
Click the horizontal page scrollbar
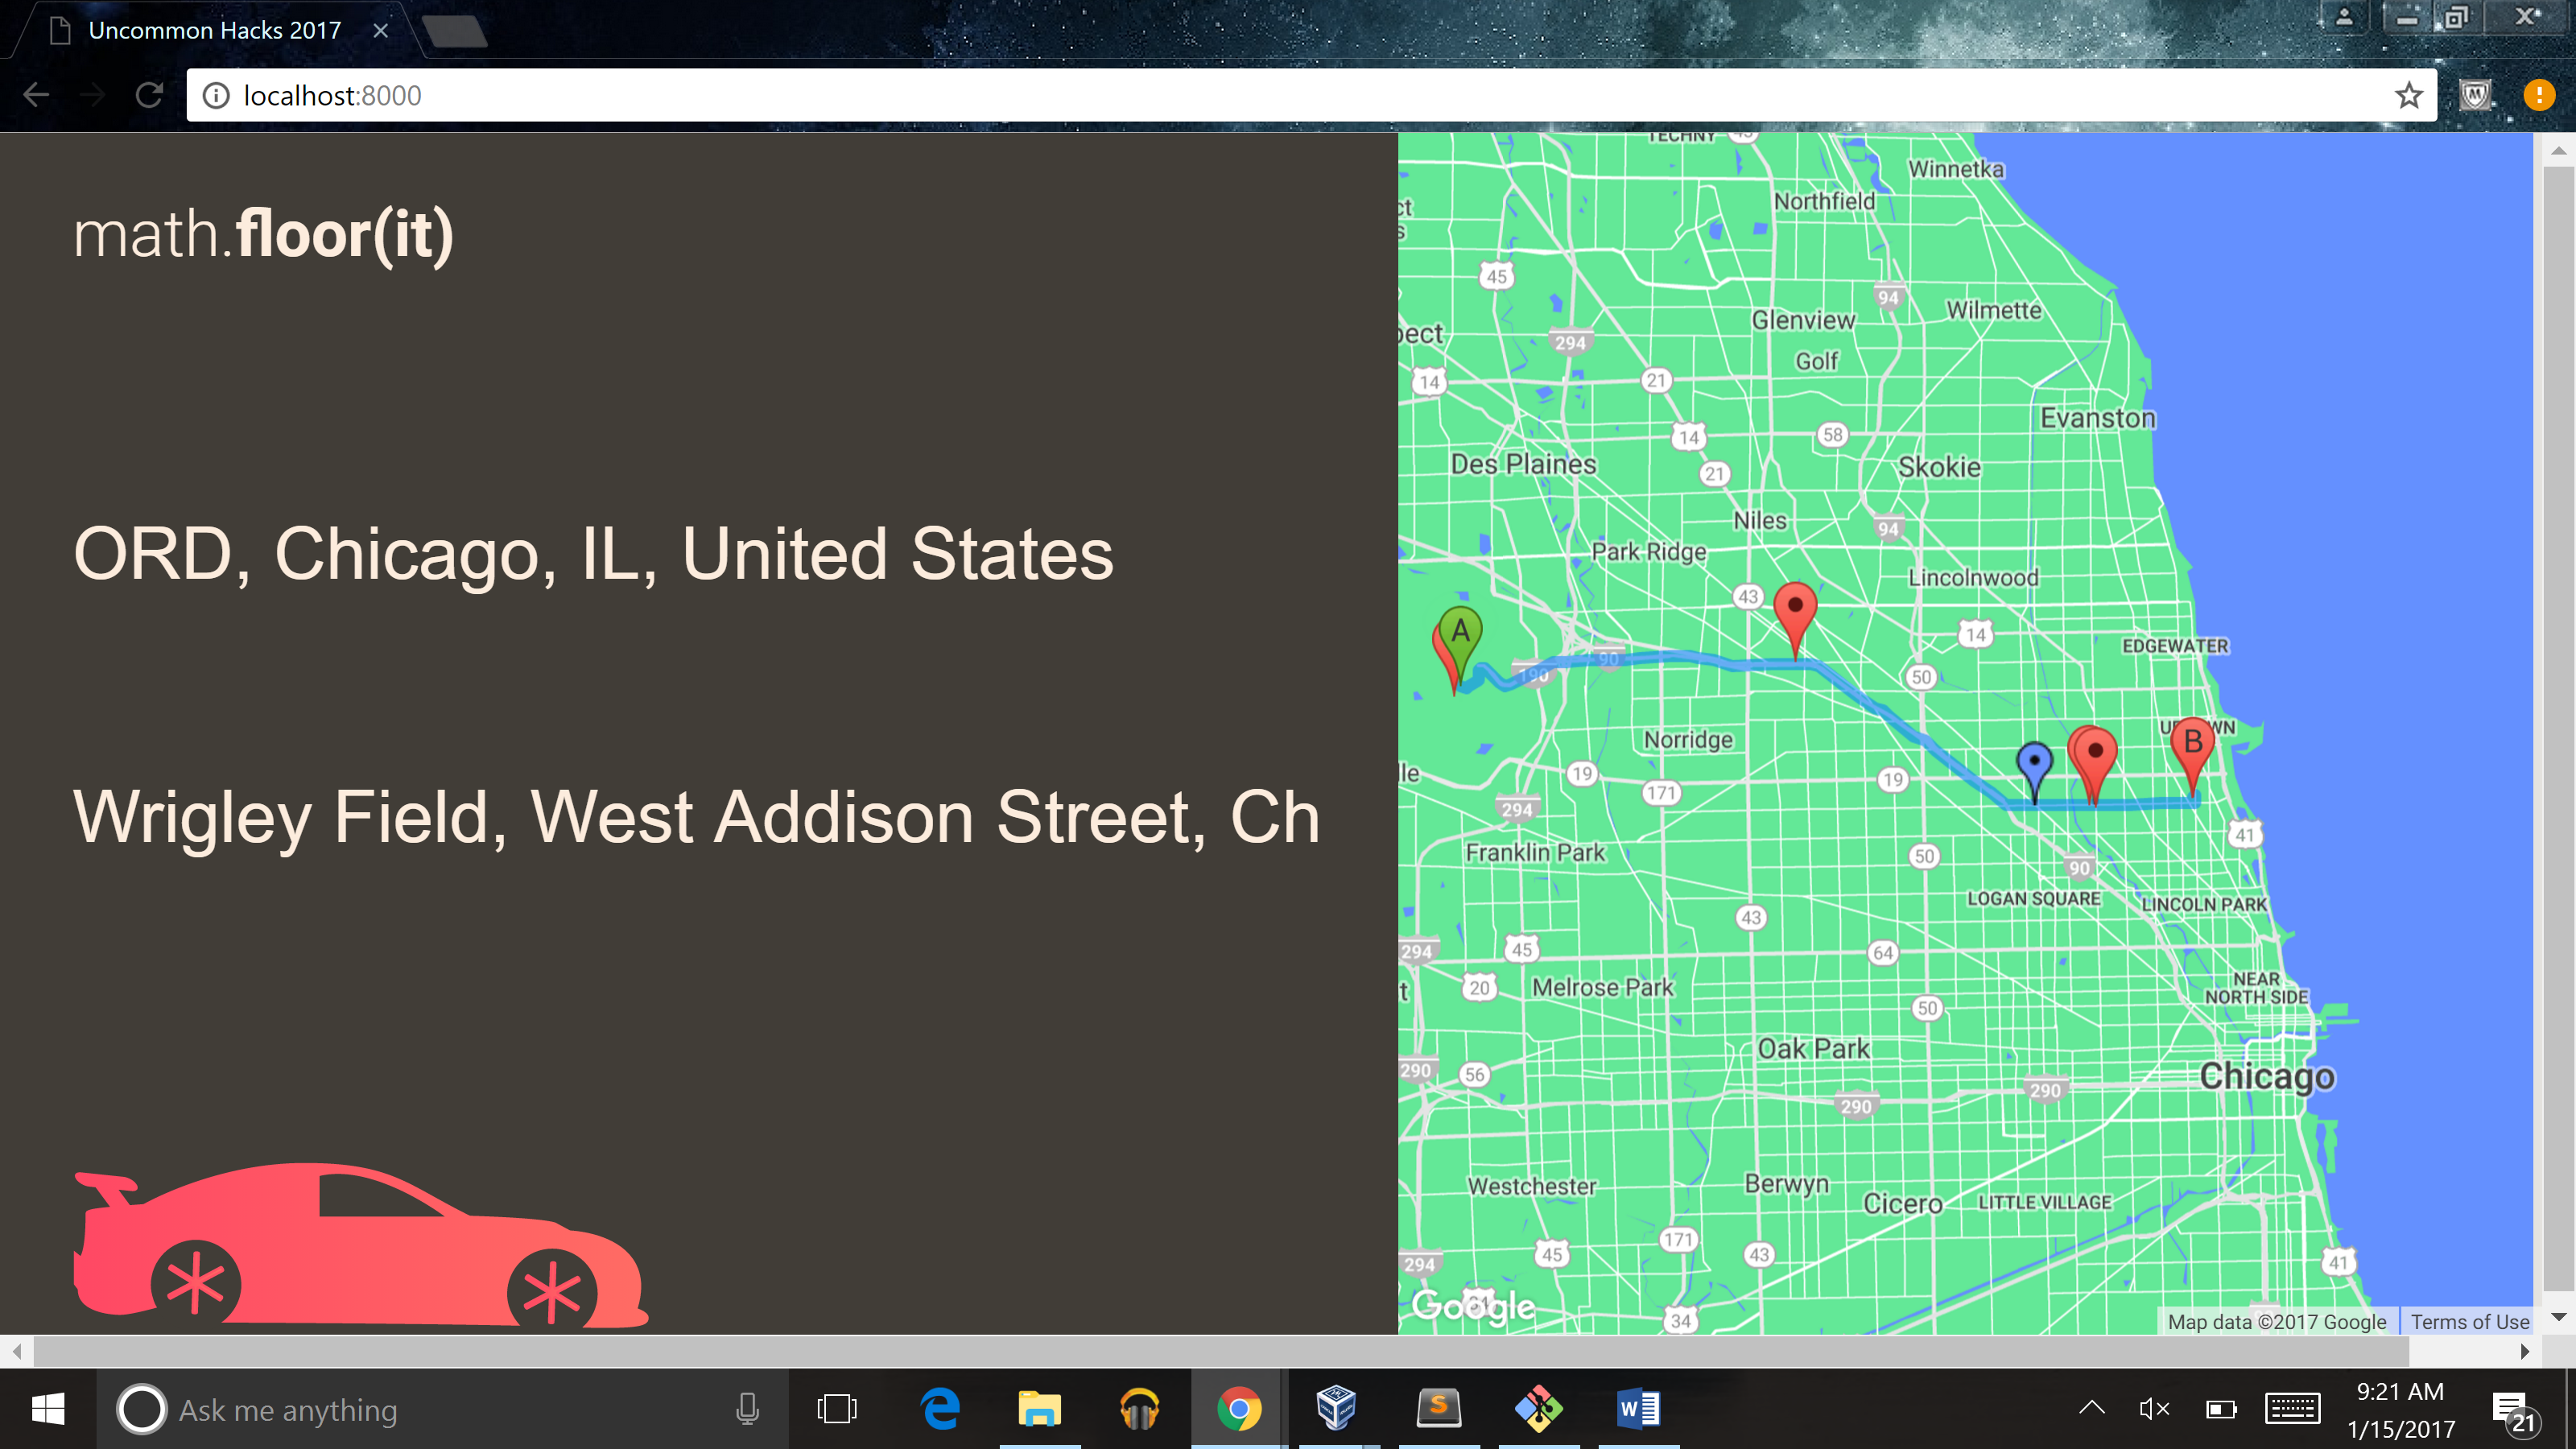[1220, 1352]
